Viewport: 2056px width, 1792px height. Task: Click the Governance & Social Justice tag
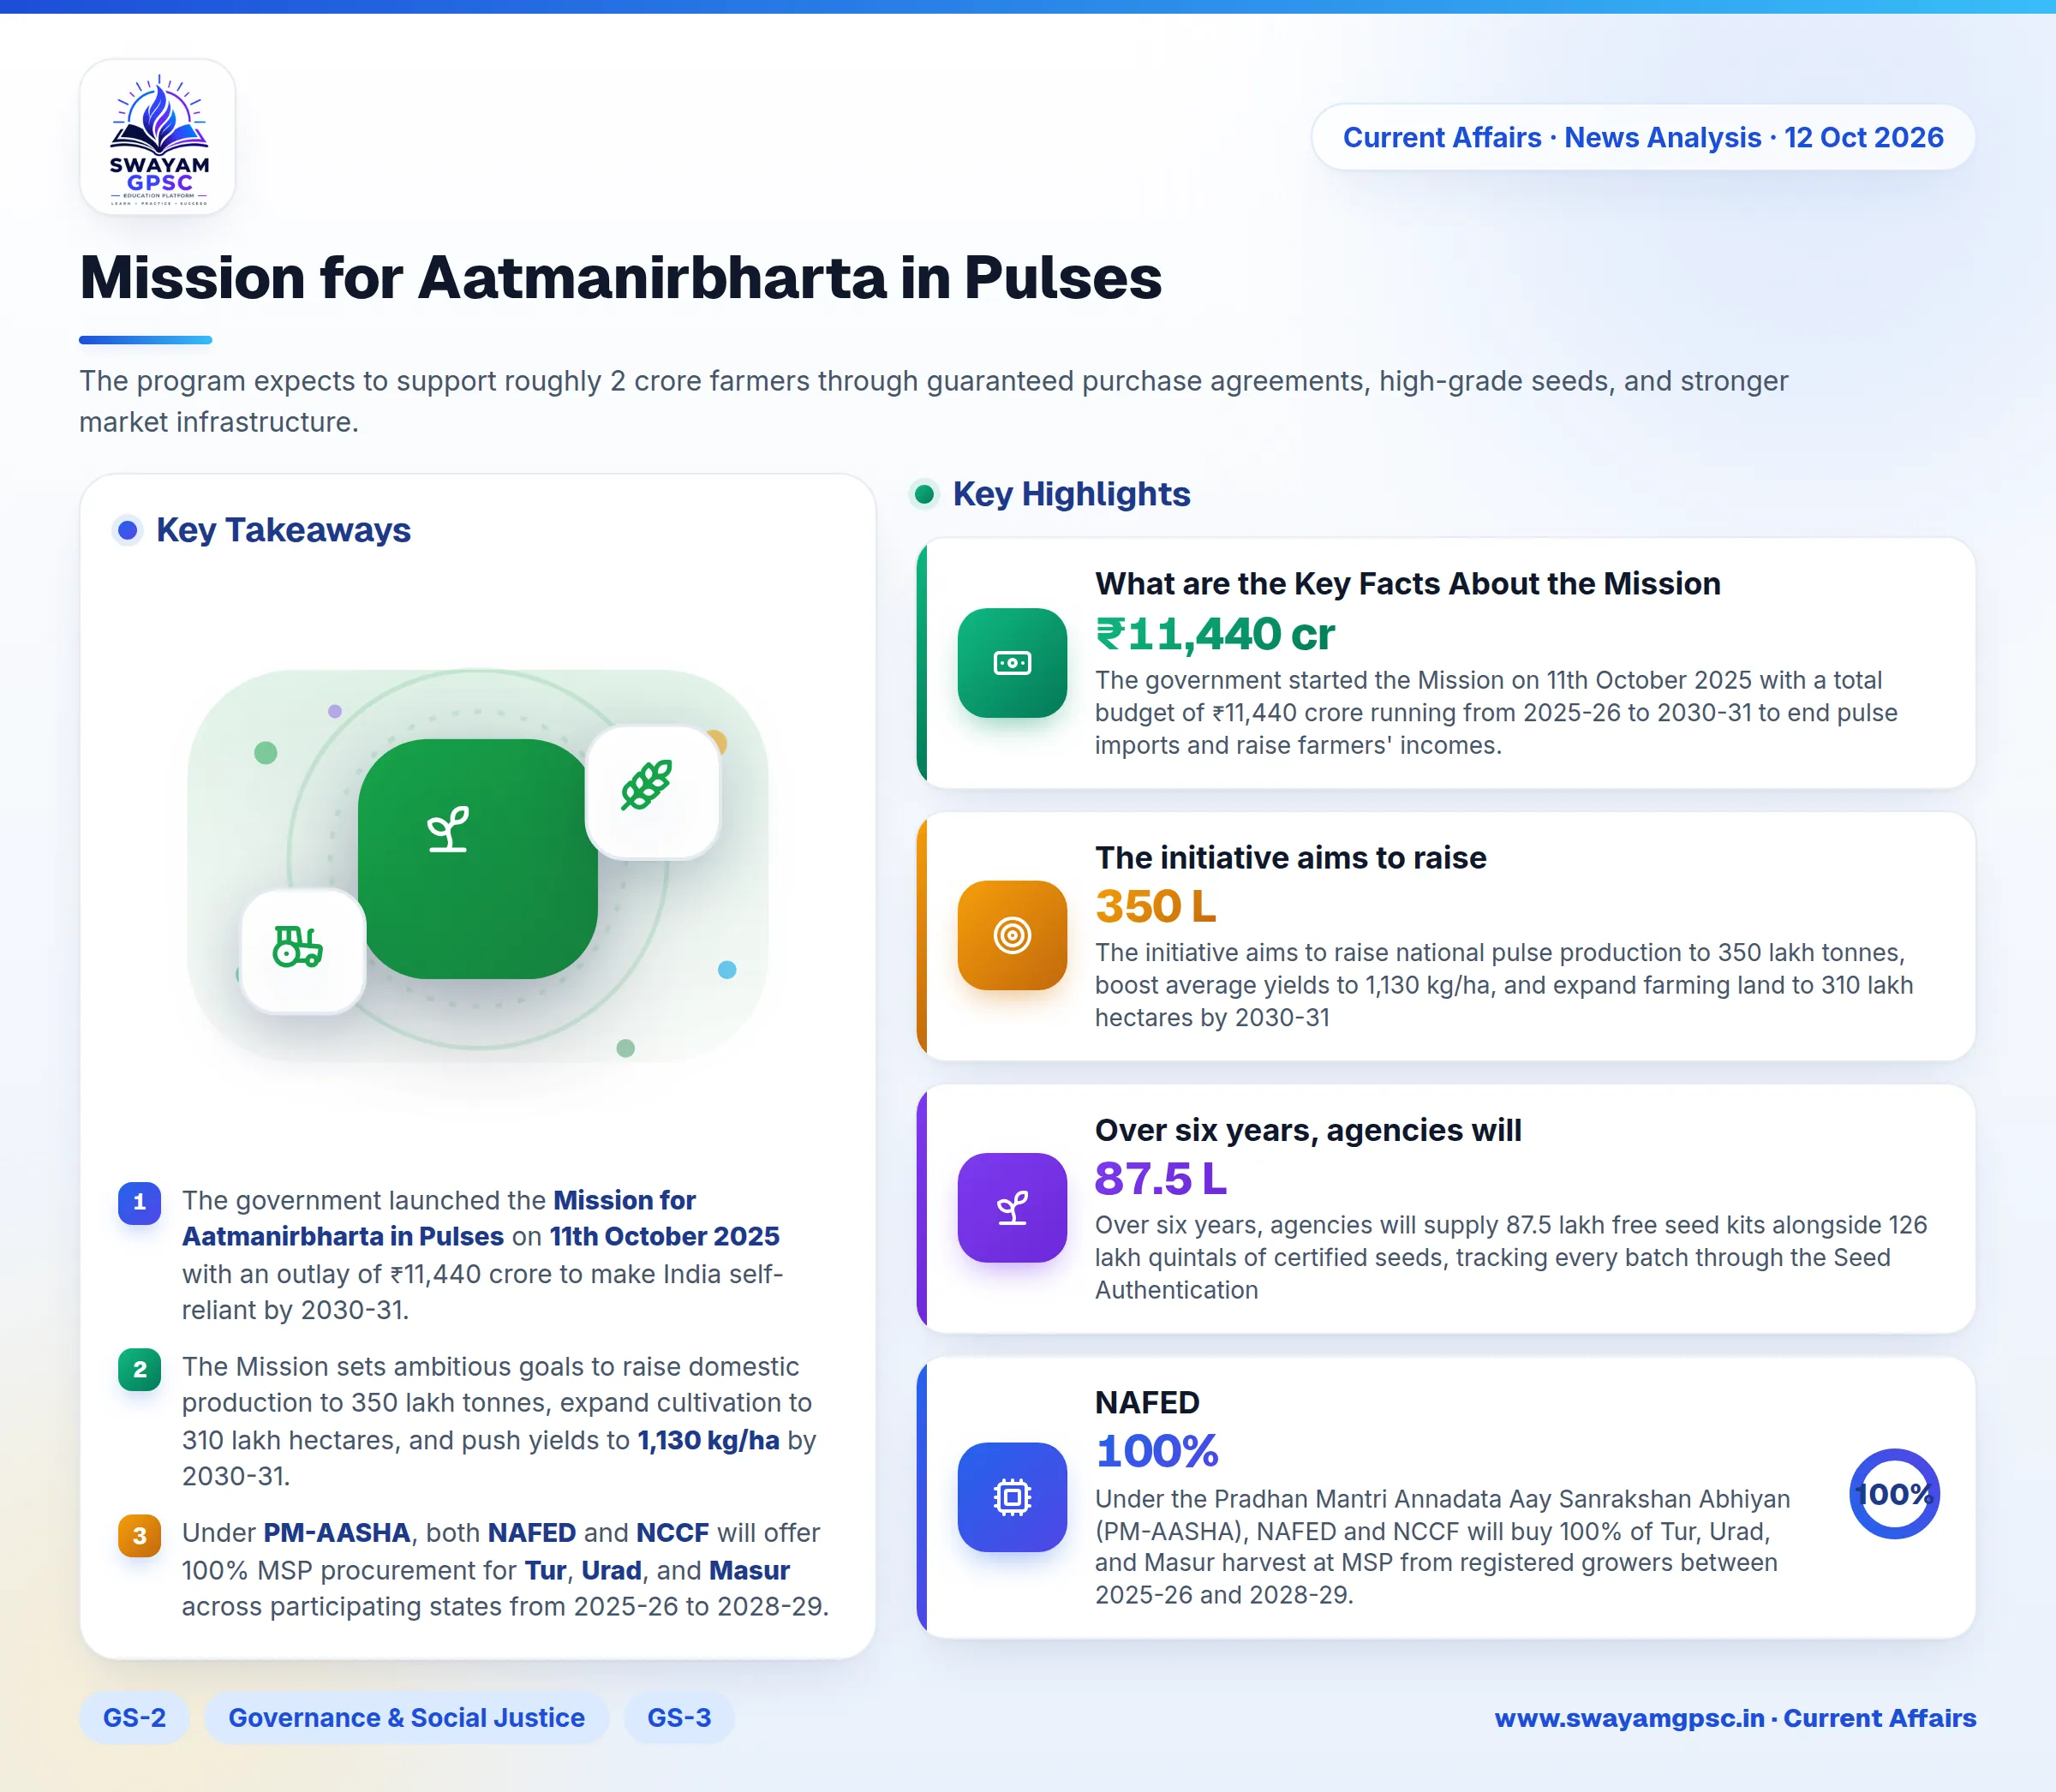tap(406, 1718)
